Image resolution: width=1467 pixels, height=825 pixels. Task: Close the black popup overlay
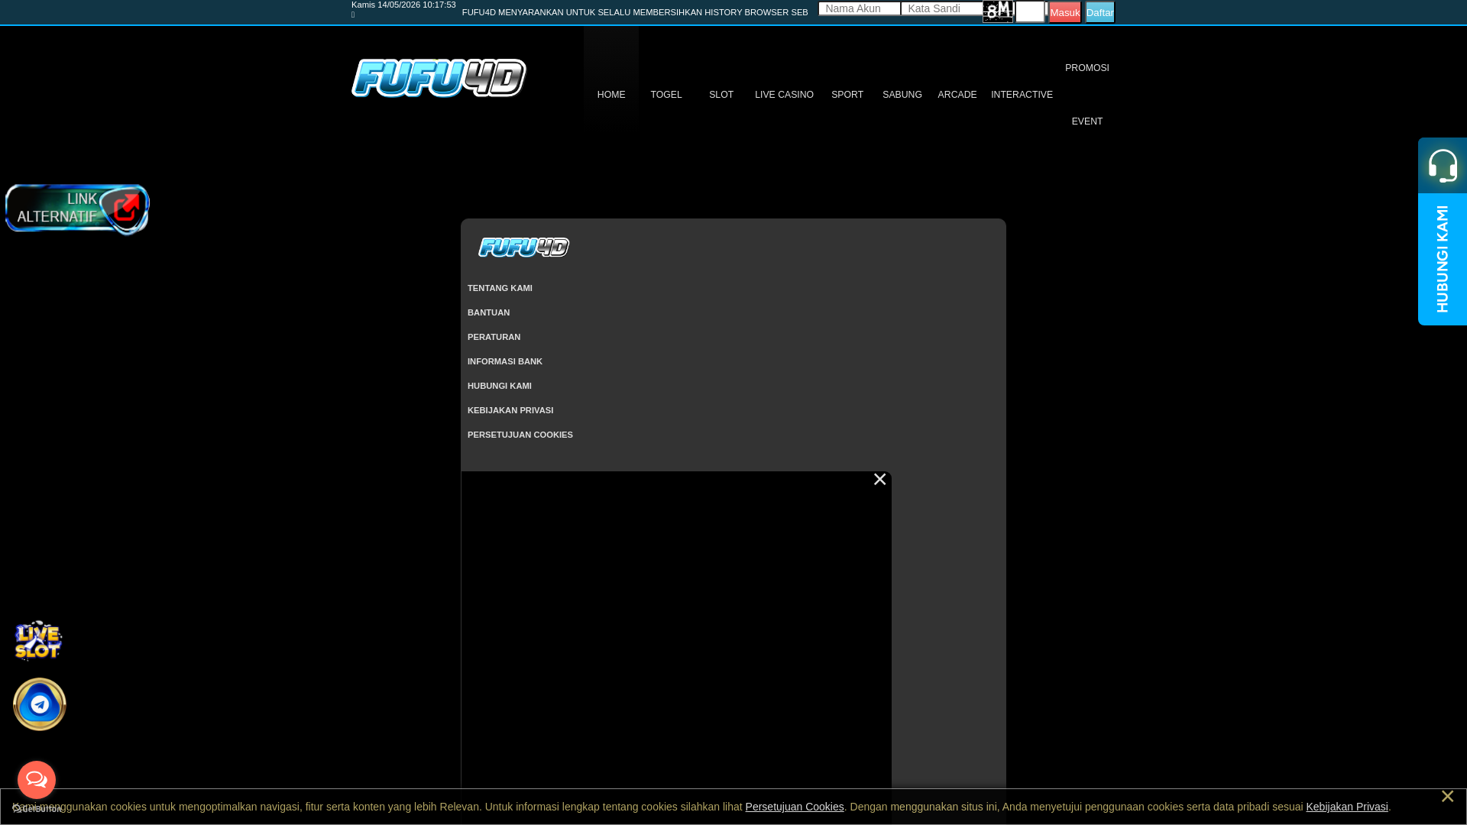pyautogui.click(x=879, y=480)
